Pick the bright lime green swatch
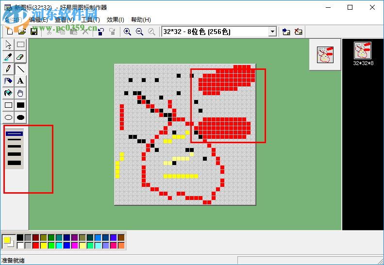This screenshot has width=384, height=265. tap(51, 246)
